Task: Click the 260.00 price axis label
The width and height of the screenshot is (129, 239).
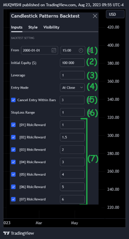Action: coord(113,171)
